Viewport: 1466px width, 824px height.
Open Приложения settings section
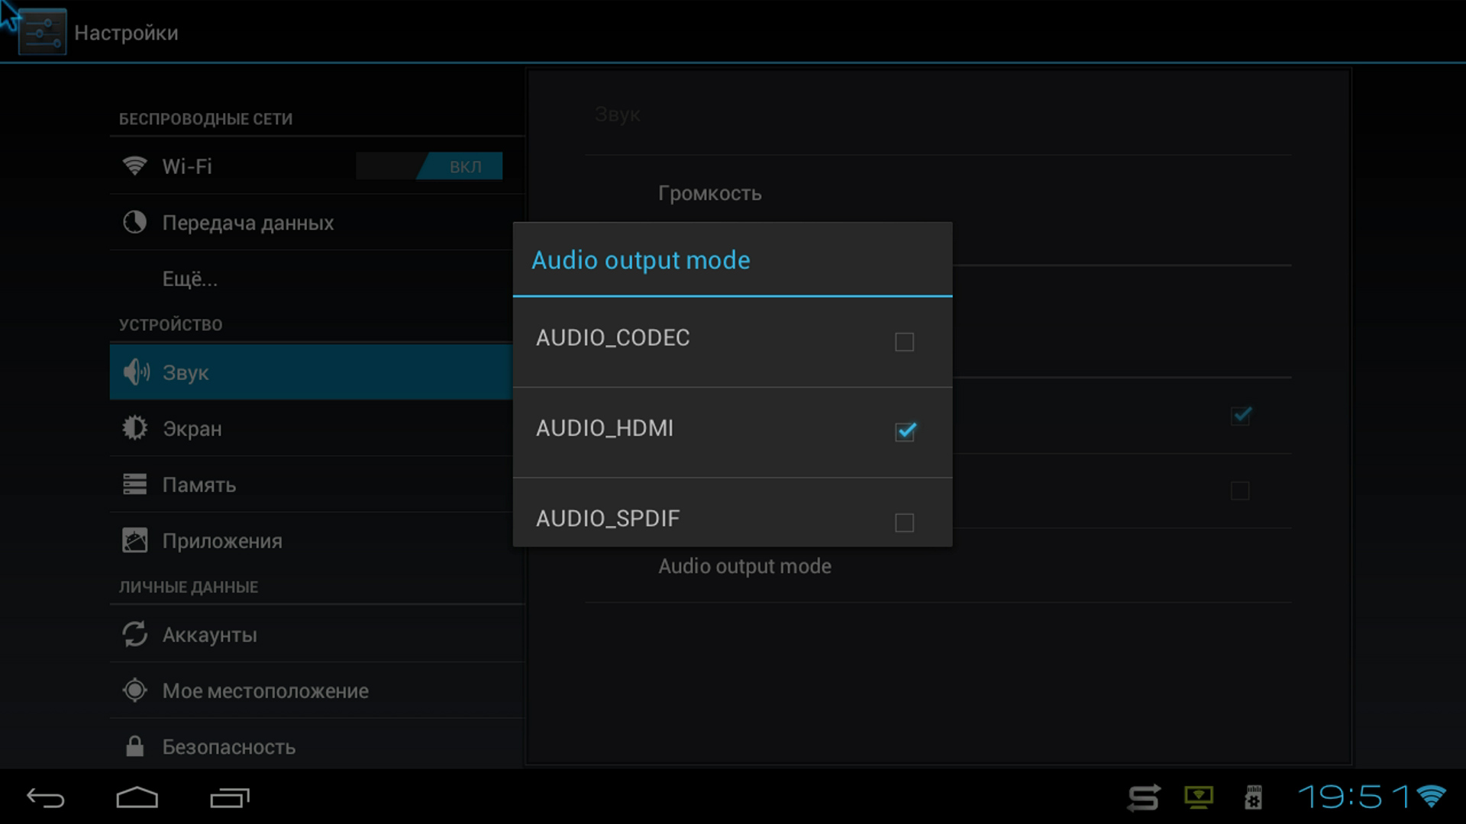point(221,541)
